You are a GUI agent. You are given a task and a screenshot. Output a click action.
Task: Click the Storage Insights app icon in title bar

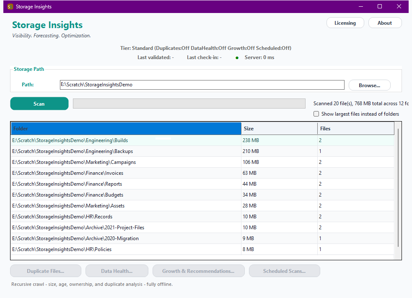(x=10, y=7)
